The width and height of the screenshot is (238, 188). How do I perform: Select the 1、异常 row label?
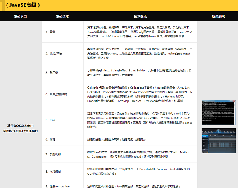[x=50, y=32]
